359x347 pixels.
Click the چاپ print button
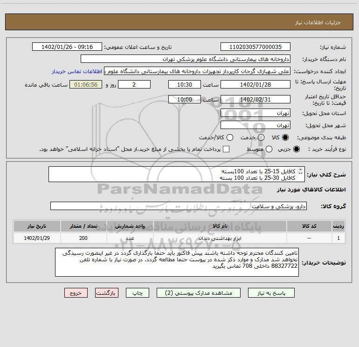click(x=138, y=293)
